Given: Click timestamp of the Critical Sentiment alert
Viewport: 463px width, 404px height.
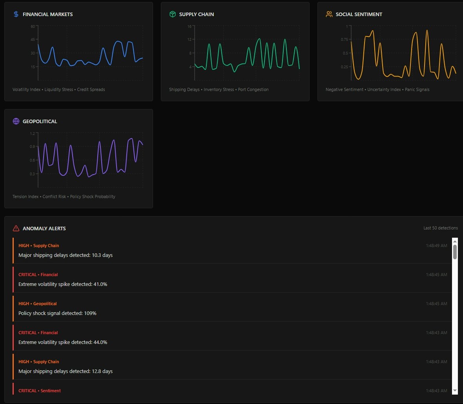Looking at the screenshot, I should point(436,391).
